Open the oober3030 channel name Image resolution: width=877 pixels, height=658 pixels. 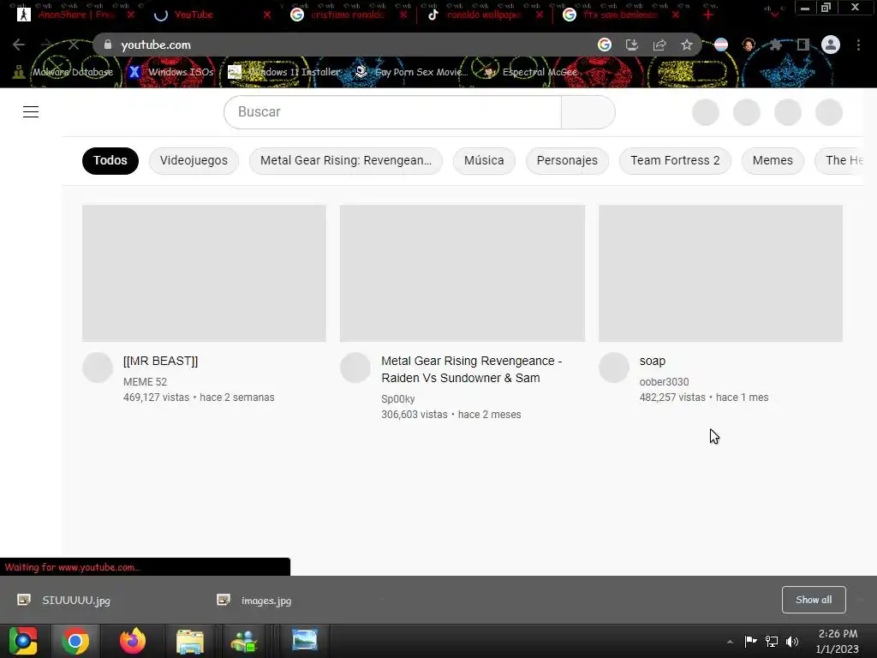pyautogui.click(x=664, y=382)
